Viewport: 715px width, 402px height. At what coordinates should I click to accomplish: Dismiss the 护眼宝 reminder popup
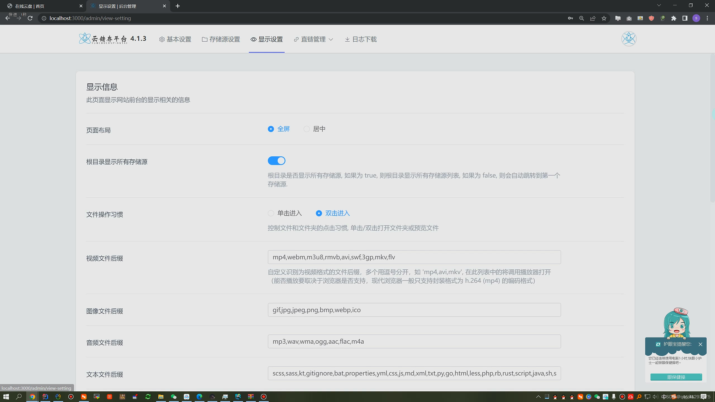701,344
